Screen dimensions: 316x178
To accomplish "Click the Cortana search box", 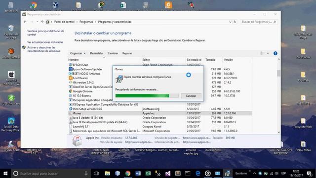I will click(51, 174).
